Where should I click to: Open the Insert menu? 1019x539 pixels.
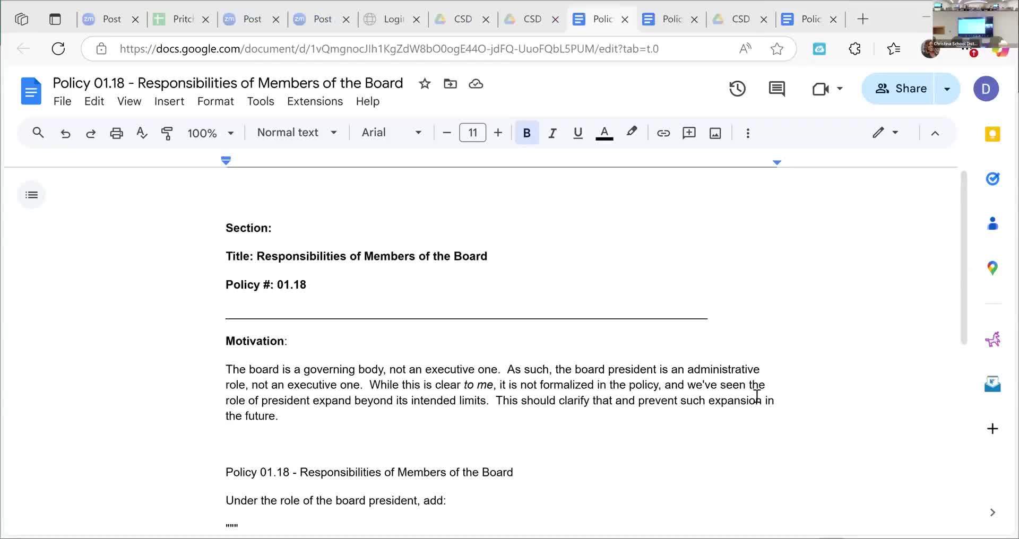point(169,101)
